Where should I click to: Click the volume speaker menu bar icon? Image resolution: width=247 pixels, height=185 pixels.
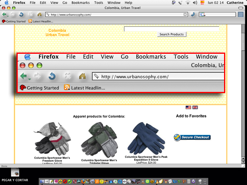[x=195, y=2]
